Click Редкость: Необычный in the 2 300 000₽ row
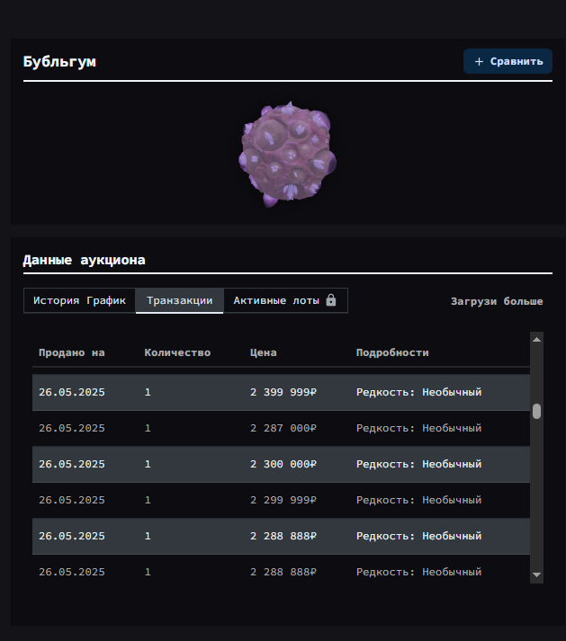 coord(418,464)
